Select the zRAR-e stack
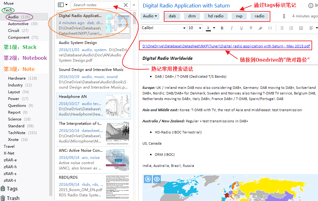Screen dimensions: 318x201 point(10,160)
